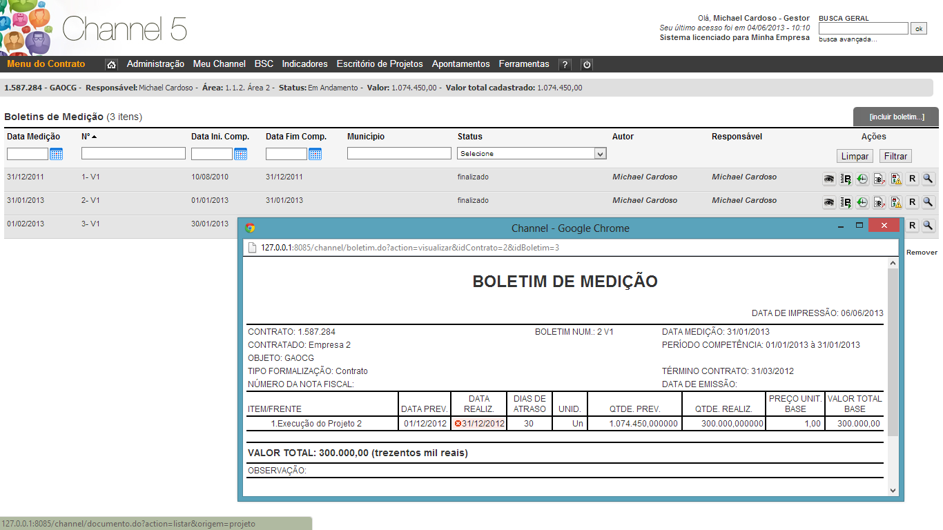
Task: Focus the Data Ini. Comp. filter field
Action: pyautogui.click(x=212, y=154)
